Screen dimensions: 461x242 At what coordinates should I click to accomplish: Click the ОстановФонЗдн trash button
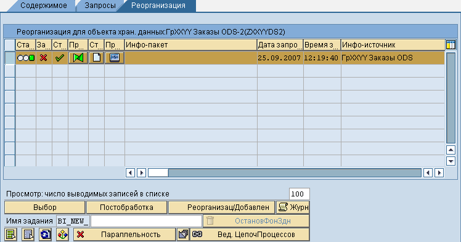(x=256, y=221)
